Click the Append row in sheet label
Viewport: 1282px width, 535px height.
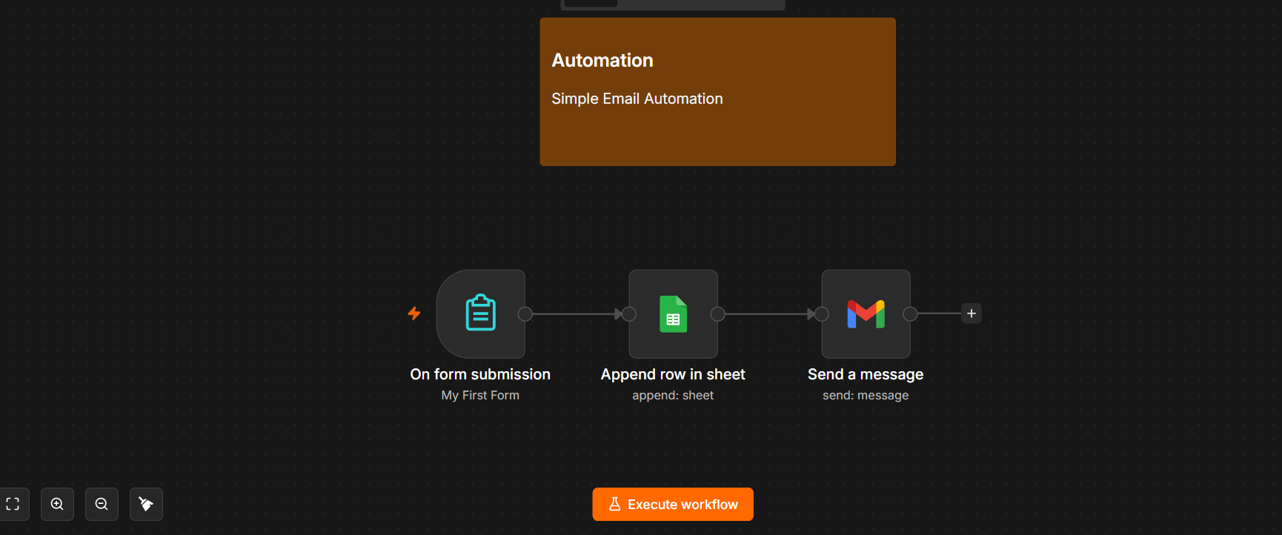click(x=673, y=374)
